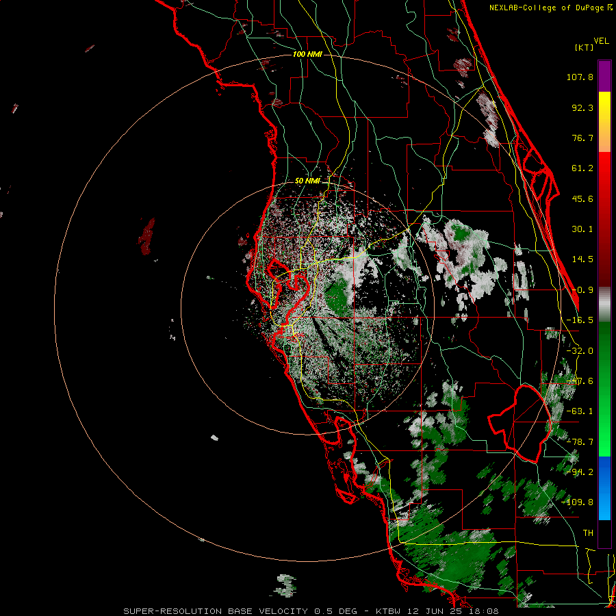This screenshot has height=616, width=616.
Task: Click the VEL legend title
Action: tap(601, 41)
